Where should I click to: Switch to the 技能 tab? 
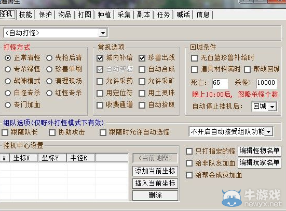(x=25, y=14)
